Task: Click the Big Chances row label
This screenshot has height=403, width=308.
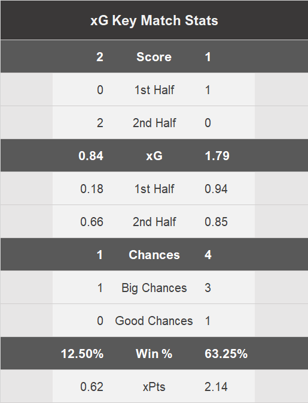Action: click(x=154, y=288)
